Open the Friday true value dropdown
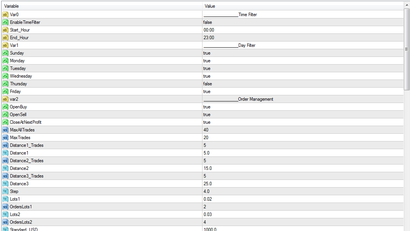 point(303,91)
